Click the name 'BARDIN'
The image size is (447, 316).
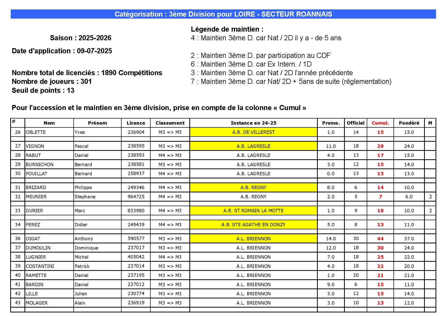pyautogui.click(x=35, y=285)
